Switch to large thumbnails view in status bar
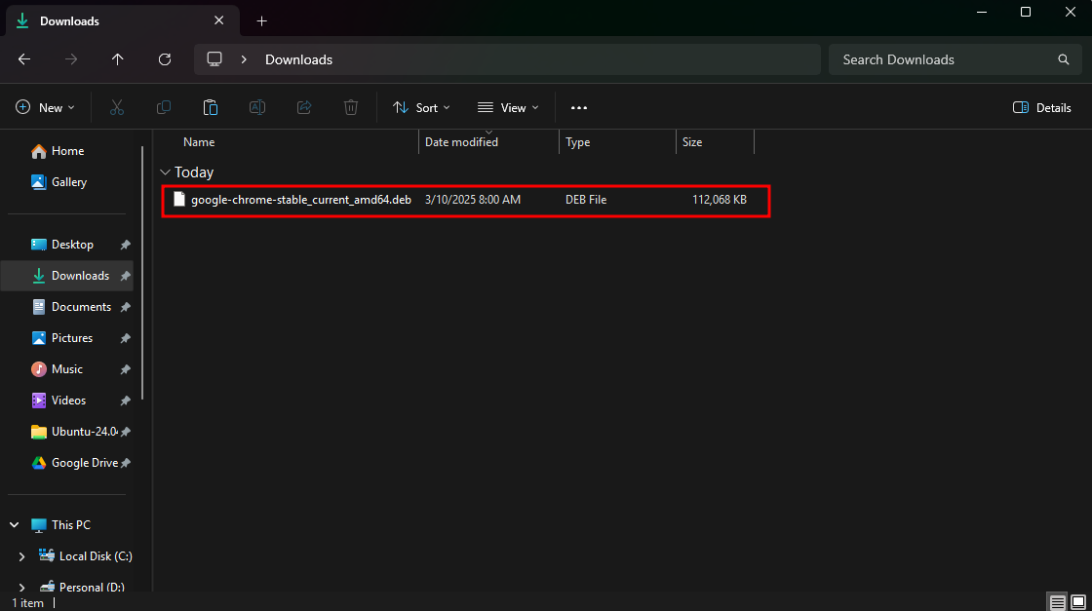 point(1078,602)
